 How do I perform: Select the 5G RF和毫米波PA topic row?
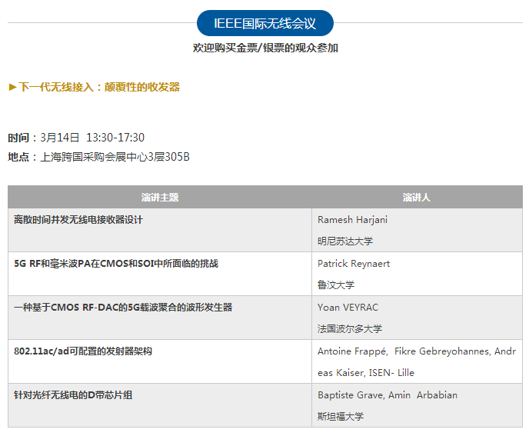pyautogui.click(x=116, y=264)
